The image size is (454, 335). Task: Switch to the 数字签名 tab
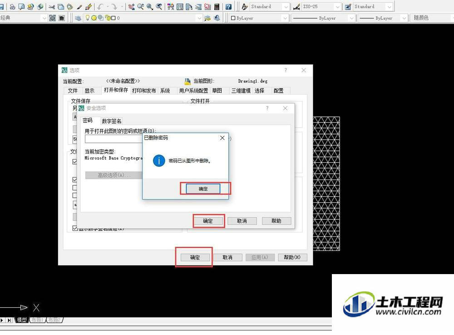click(112, 121)
